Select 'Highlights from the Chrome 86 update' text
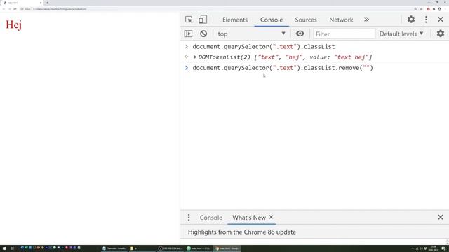This screenshot has height=252, width=449. click(241, 232)
